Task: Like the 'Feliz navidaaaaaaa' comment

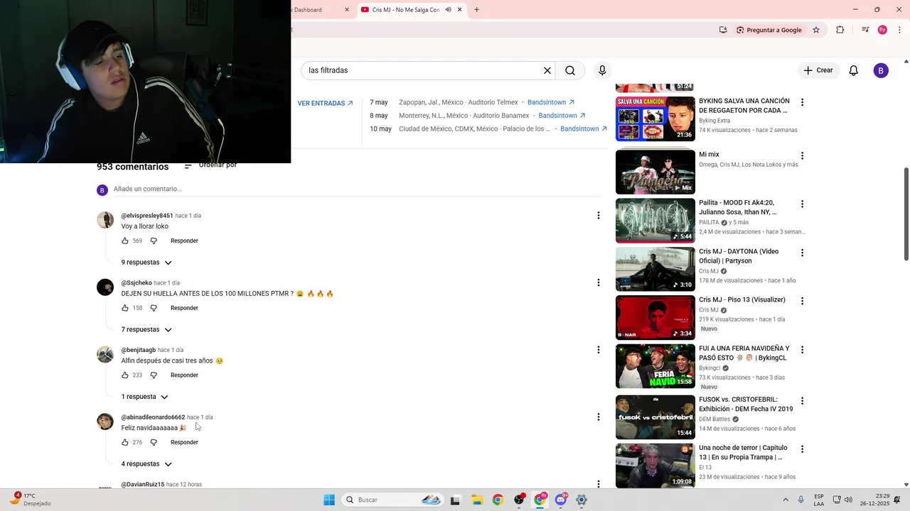Action: 125,442
